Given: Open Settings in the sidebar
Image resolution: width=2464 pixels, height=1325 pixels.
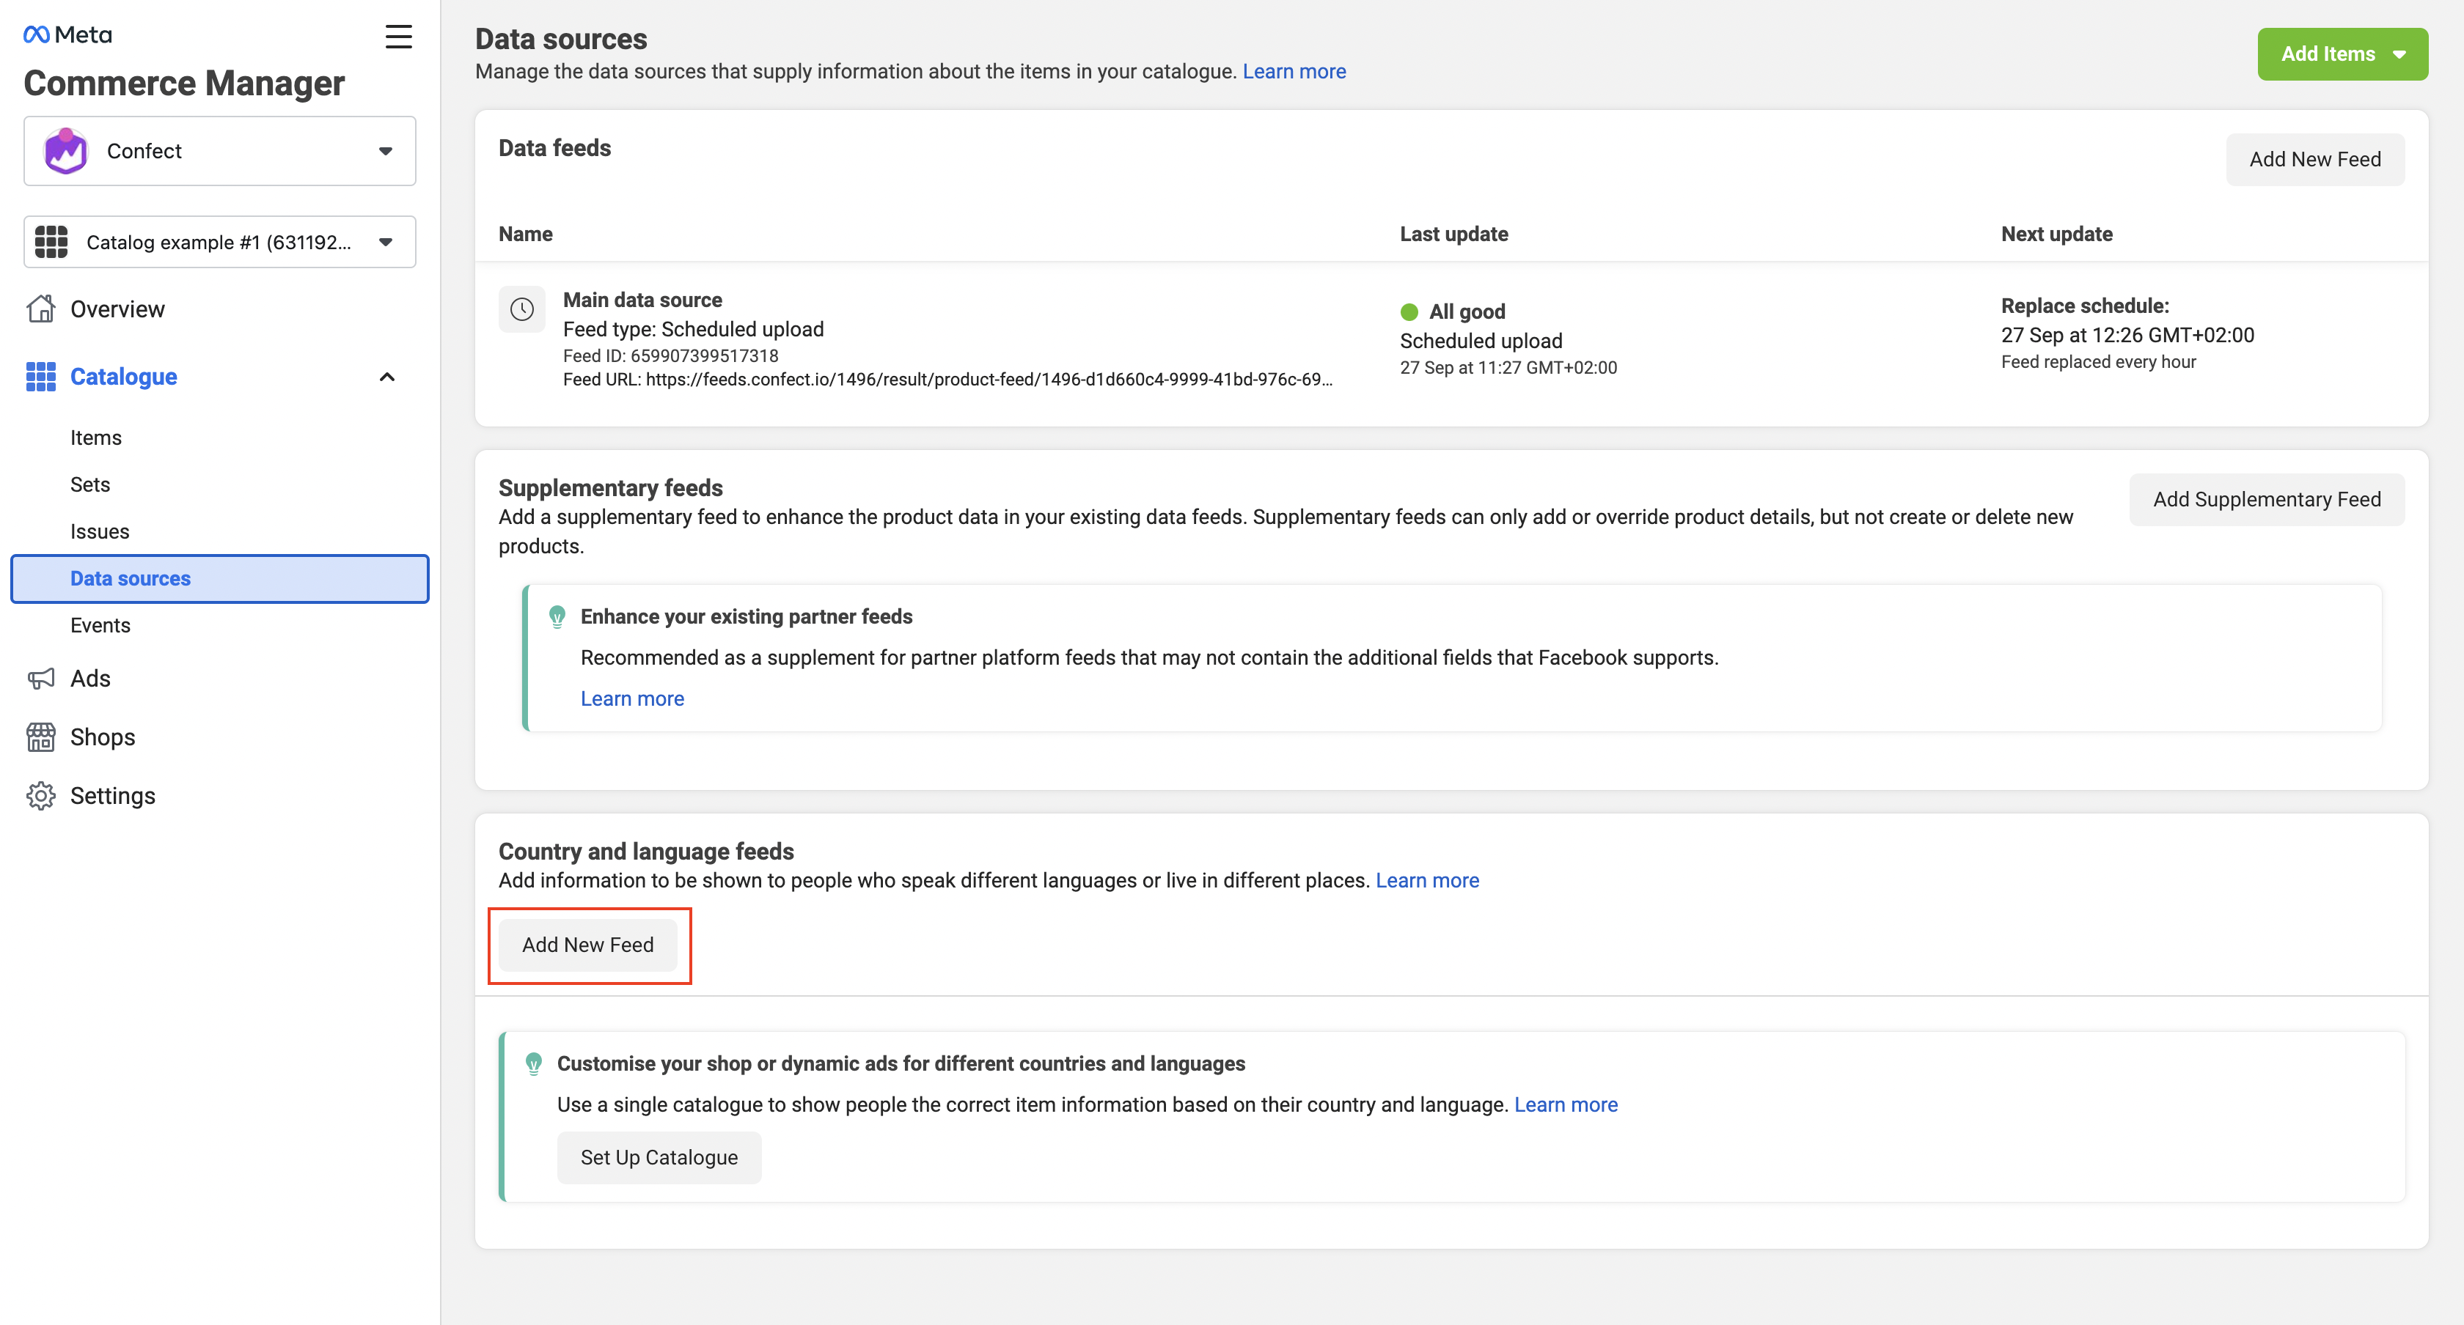Looking at the screenshot, I should click(113, 795).
